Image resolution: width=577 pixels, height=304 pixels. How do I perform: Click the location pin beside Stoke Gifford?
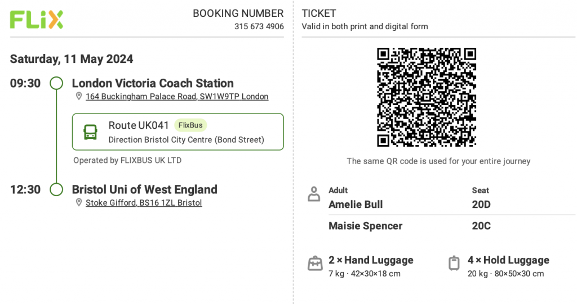pos(78,202)
